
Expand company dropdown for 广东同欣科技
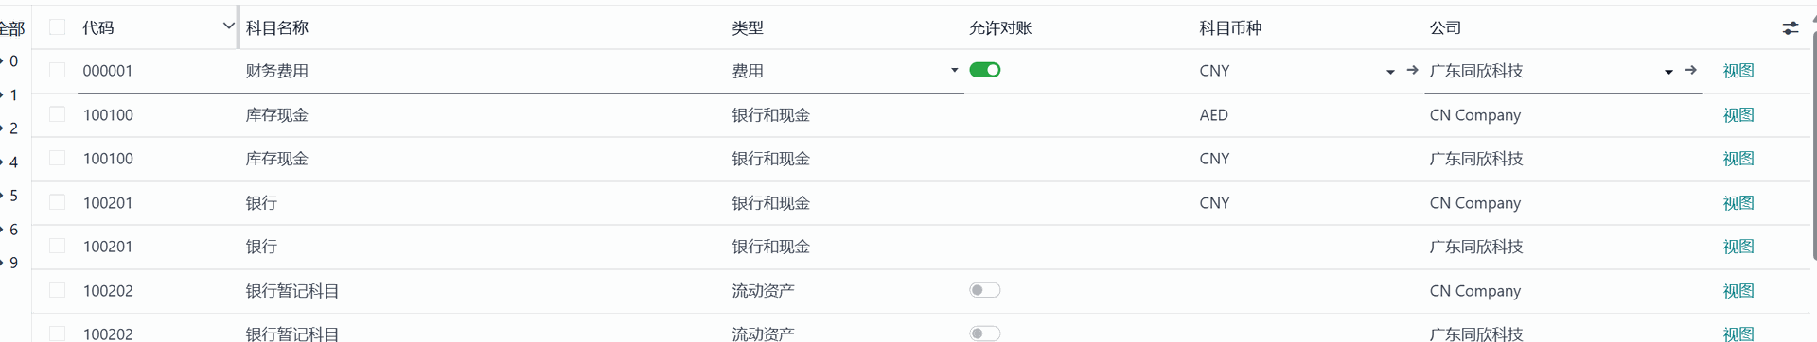click(1668, 72)
